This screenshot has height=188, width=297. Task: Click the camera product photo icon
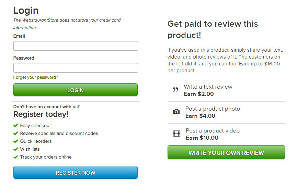point(176,112)
